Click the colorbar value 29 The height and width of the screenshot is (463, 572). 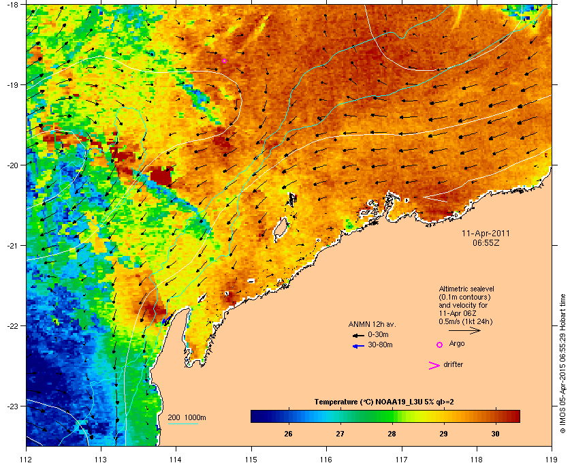(443, 434)
